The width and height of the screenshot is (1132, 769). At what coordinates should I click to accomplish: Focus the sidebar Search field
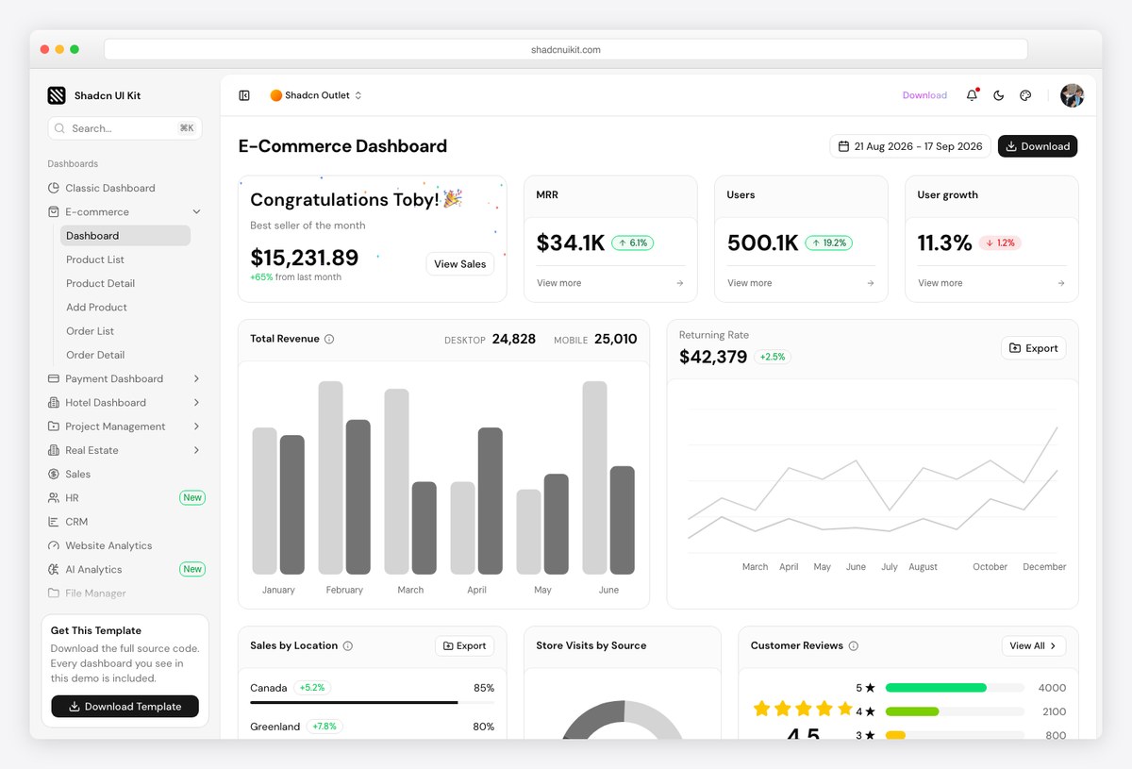click(125, 128)
